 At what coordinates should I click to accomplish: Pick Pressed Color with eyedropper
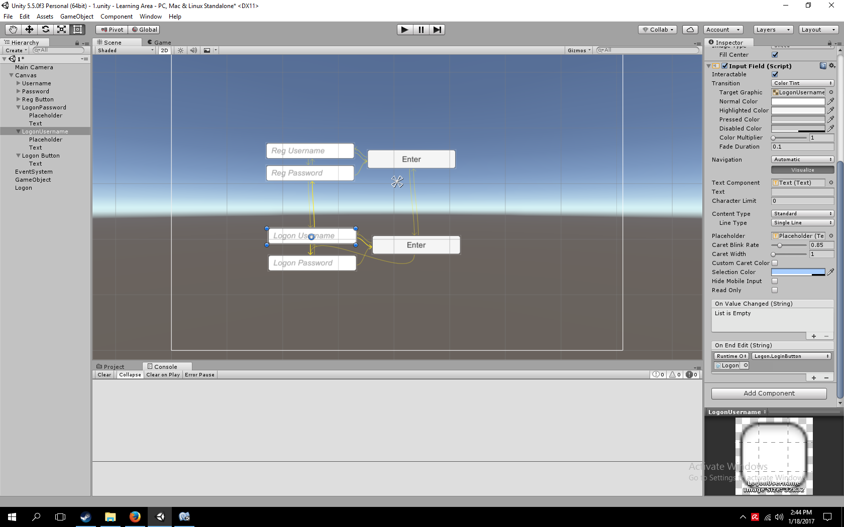pyautogui.click(x=831, y=119)
